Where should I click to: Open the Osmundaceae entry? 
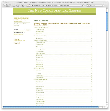point(40,45)
